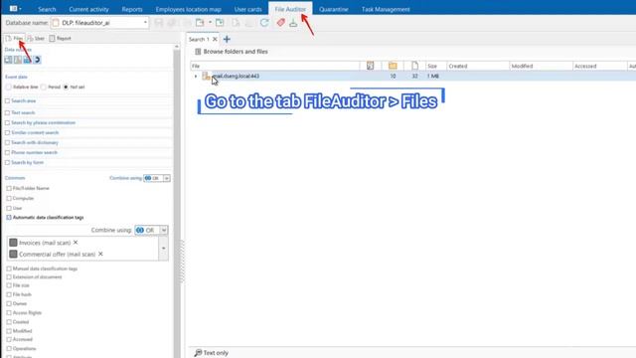The image size is (636, 358).
Task: Open the Reports tab
Action: [132, 9]
